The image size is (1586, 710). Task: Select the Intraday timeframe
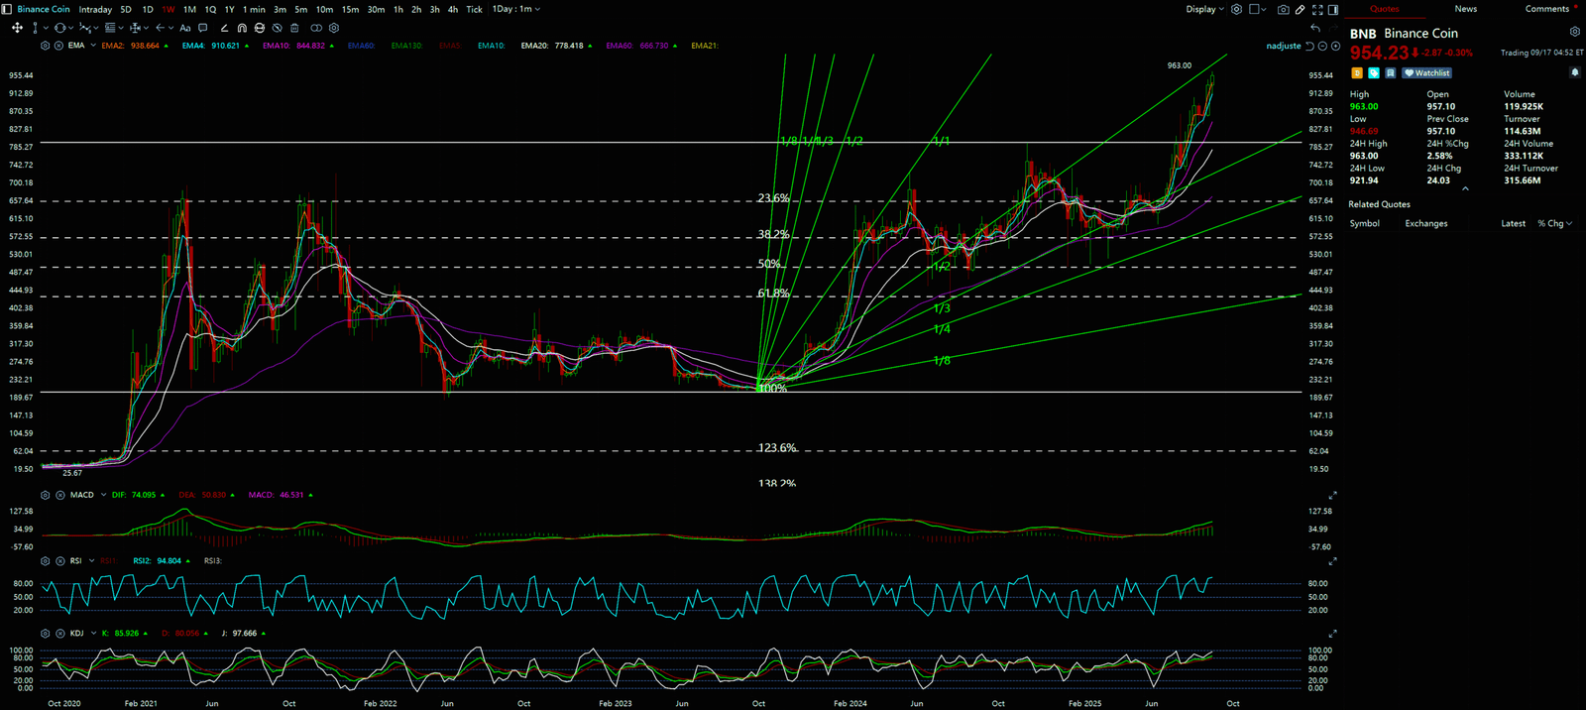[x=95, y=9]
